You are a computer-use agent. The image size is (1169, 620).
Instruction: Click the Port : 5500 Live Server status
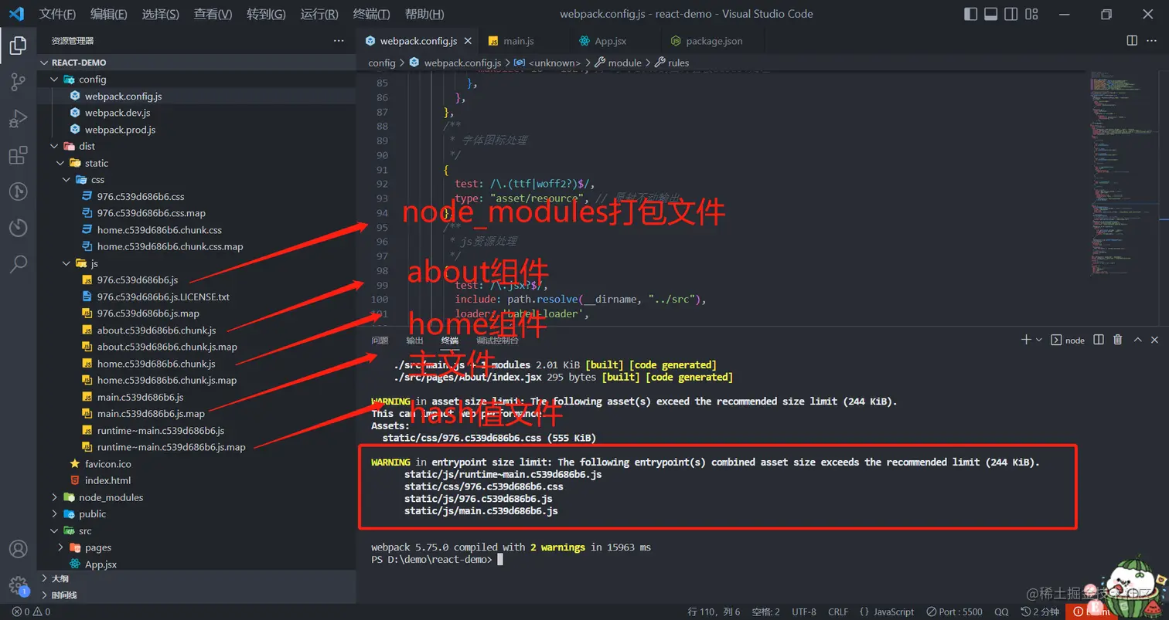click(955, 612)
